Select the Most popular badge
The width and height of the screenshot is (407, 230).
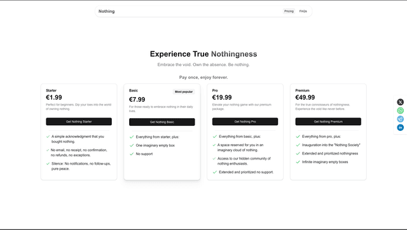click(x=184, y=91)
